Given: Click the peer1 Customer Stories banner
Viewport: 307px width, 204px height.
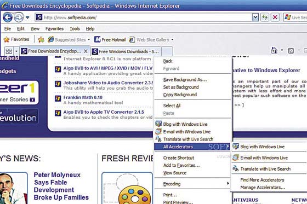Looking at the screenshot, I should 19,92.
